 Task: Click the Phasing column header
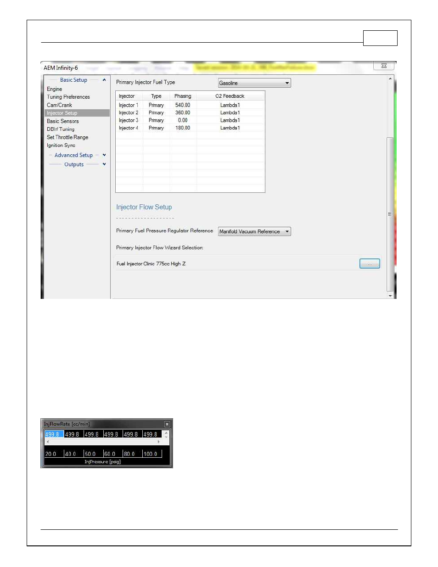click(183, 96)
